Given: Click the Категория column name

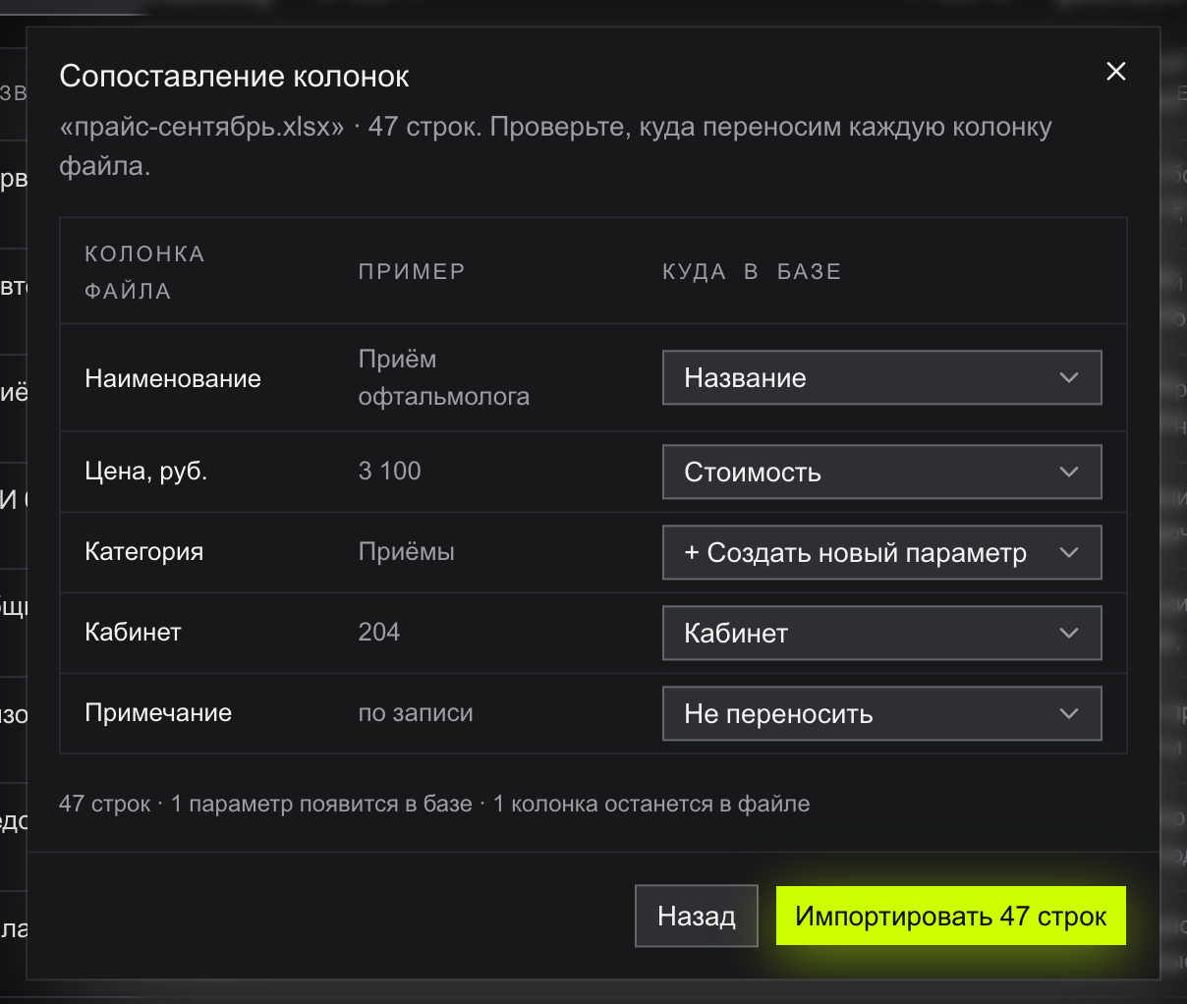Looking at the screenshot, I should point(144,551).
